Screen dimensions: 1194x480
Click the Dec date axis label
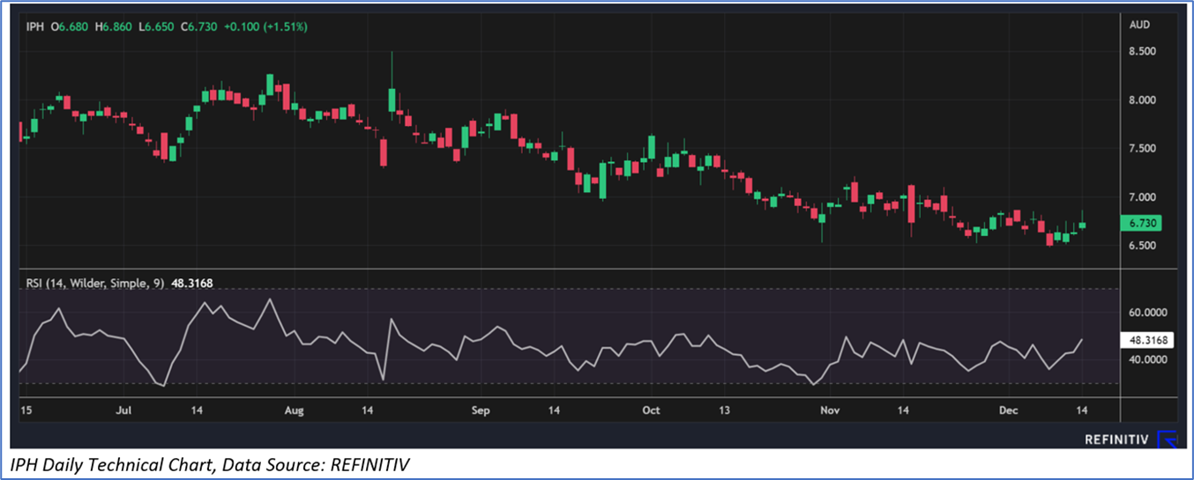(1010, 410)
